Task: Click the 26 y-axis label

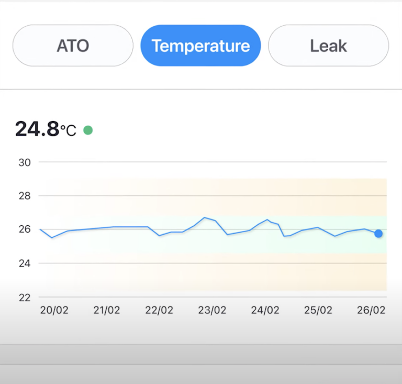Action: tap(25, 229)
